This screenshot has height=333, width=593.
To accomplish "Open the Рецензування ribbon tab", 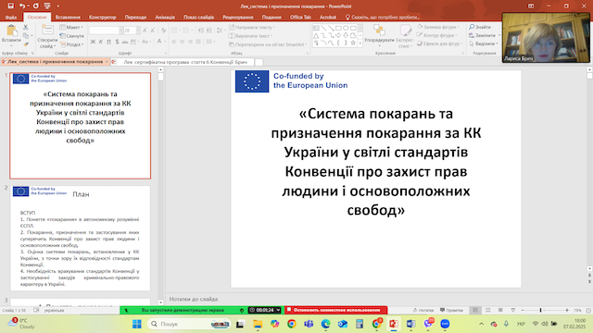I will pyautogui.click(x=238, y=17).
